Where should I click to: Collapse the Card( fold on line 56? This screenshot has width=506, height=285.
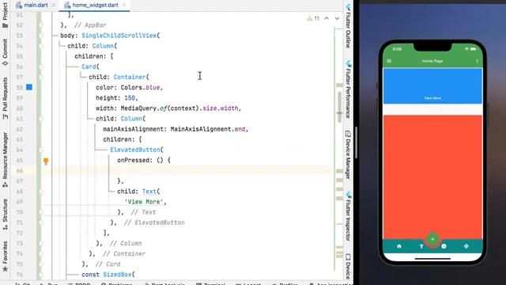[x=41, y=66]
